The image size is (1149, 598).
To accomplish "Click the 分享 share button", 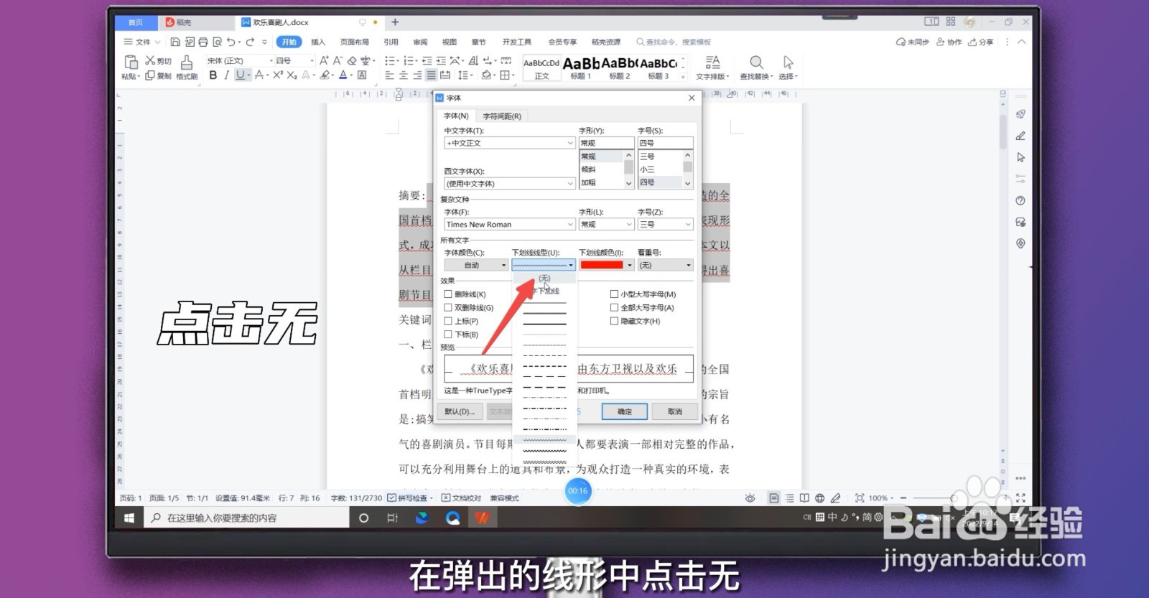I will tap(981, 42).
